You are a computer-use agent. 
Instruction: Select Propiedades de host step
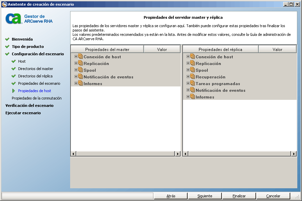point(35,91)
